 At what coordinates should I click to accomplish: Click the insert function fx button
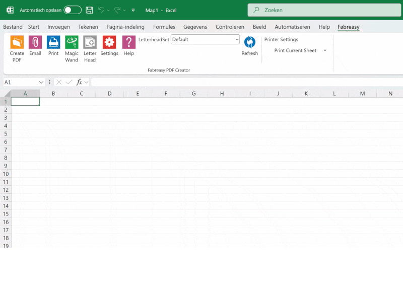tap(80, 82)
